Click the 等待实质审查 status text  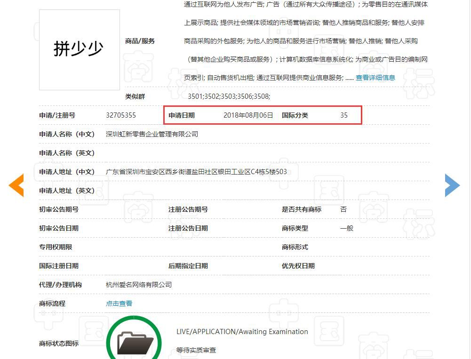point(196,351)
